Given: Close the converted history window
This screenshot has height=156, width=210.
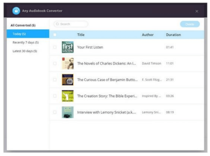Looking at the screenshot, I should [x=197, y=11].
